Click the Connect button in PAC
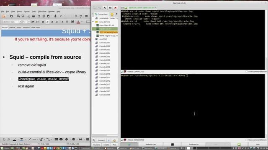Image resolution: width=268 pixels, height=150 pixels. (x=101, y=140)
